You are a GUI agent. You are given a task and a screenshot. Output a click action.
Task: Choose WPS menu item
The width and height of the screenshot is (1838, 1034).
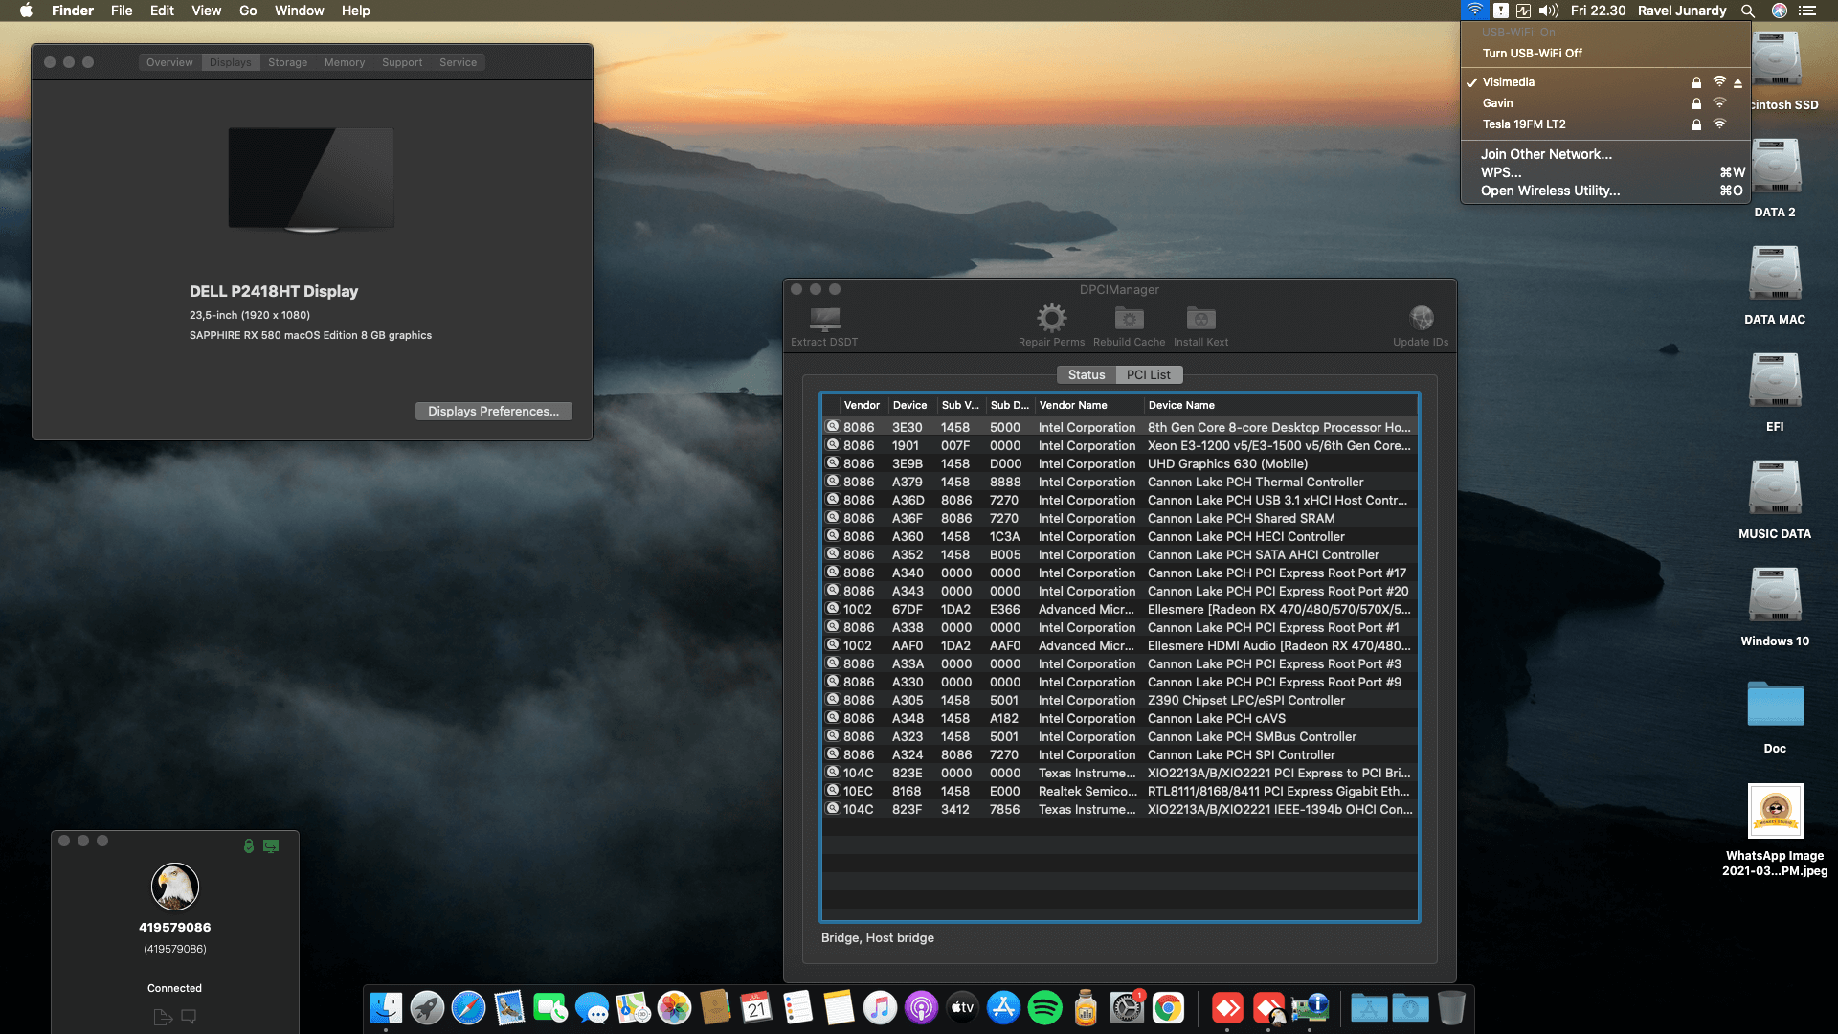pos(1605,172)
